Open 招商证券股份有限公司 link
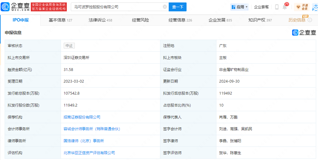The width and height of the screenshot is (318, 160). click(x=82, y=117)
